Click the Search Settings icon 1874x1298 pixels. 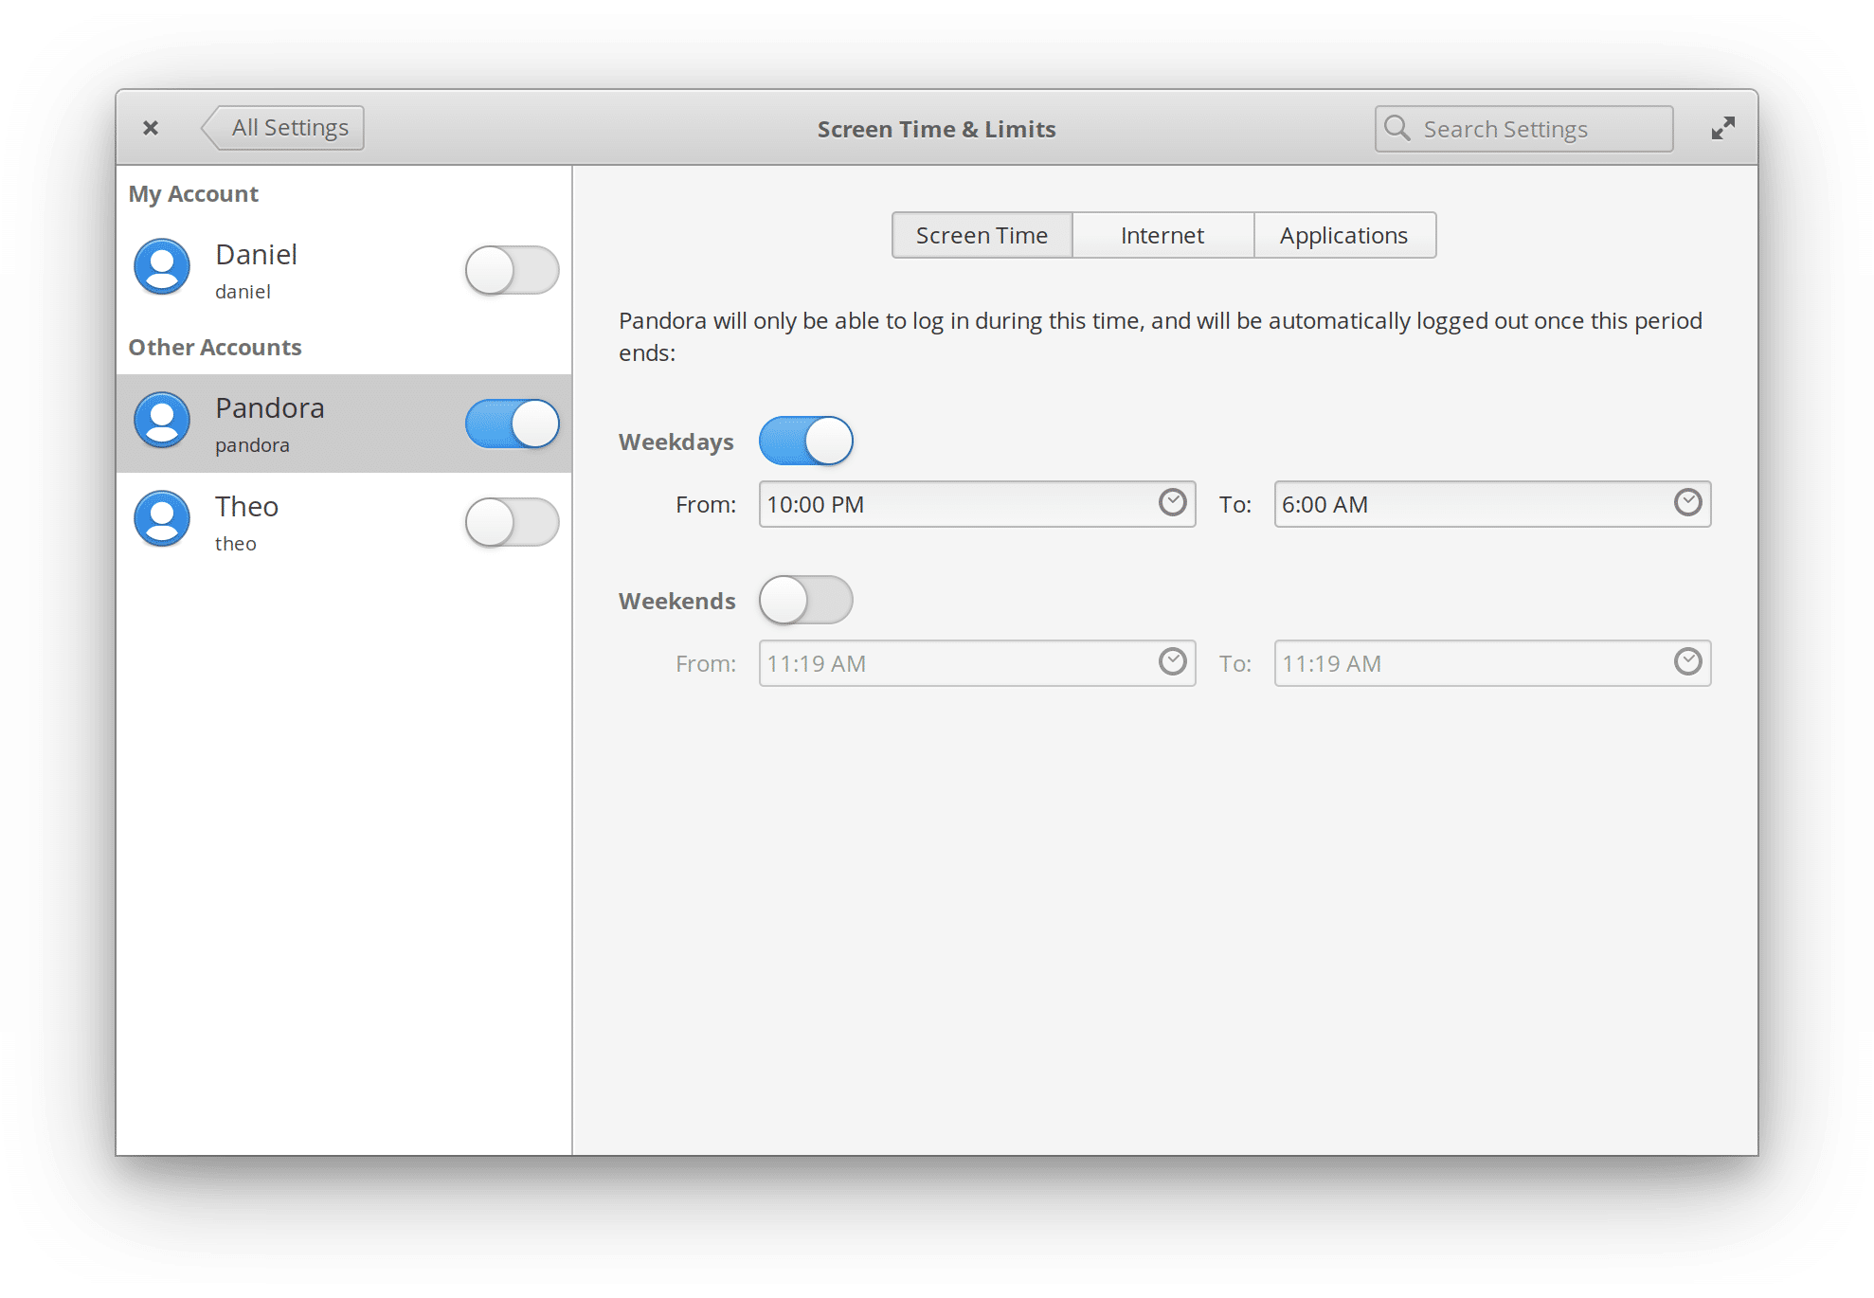click(1390, 128)
